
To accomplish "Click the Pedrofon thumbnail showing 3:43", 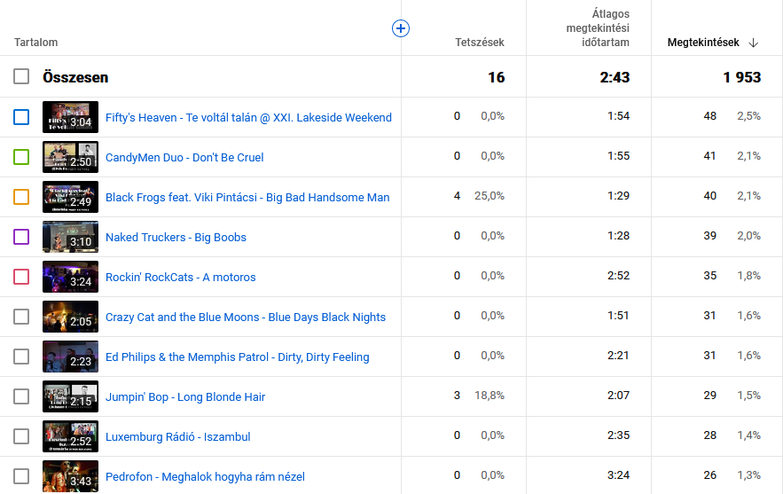I will [70, 476].
